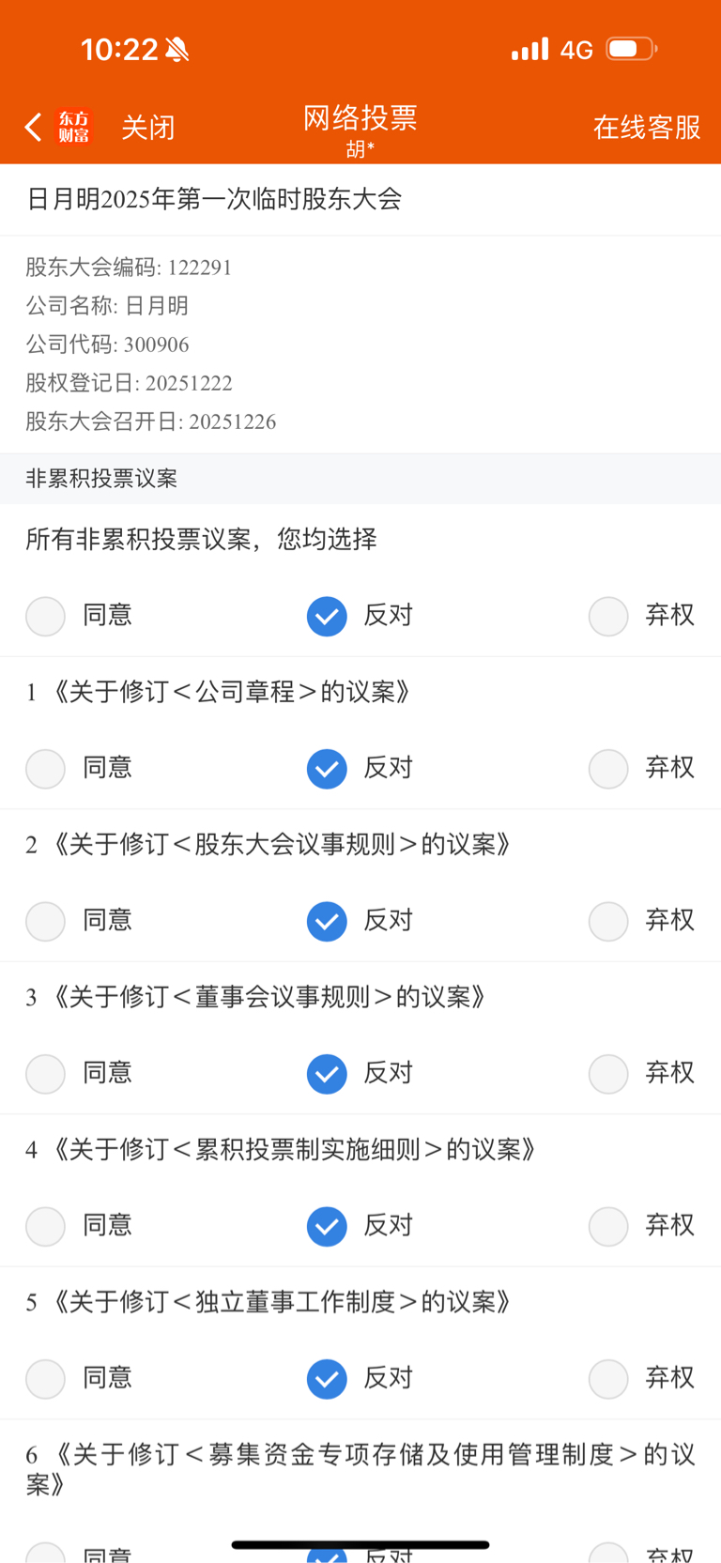Viewport: 721px width, 1563px height.
Task: Choose 弃权 for proposal 5 独立董事工作制度
Action: coord(608,1379)
